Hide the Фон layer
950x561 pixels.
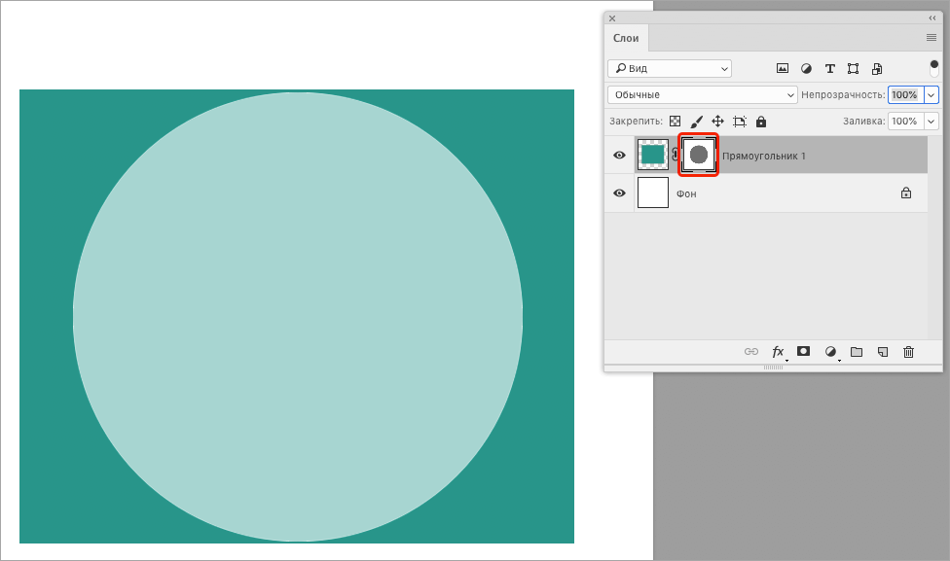619,193
